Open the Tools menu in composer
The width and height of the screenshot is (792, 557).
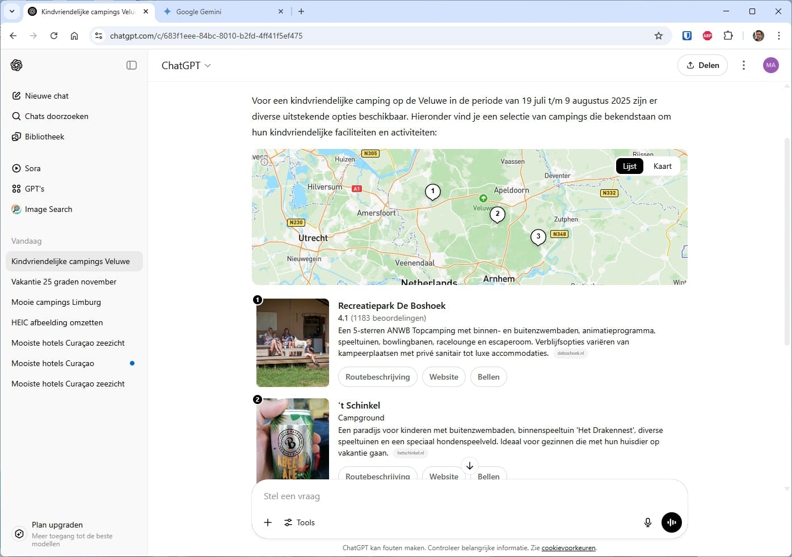pyautogui.click(x=300, y=522)
